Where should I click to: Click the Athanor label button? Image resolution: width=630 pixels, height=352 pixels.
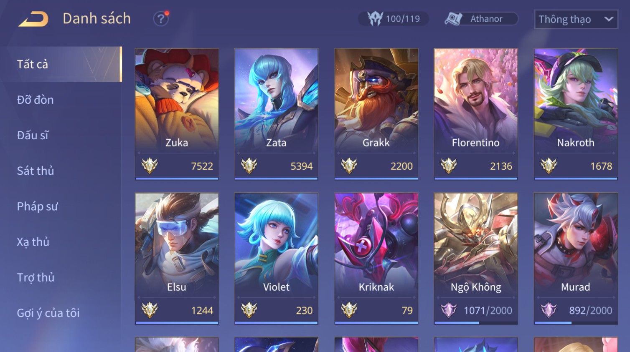pyautogui.click(x=486, y=19)
